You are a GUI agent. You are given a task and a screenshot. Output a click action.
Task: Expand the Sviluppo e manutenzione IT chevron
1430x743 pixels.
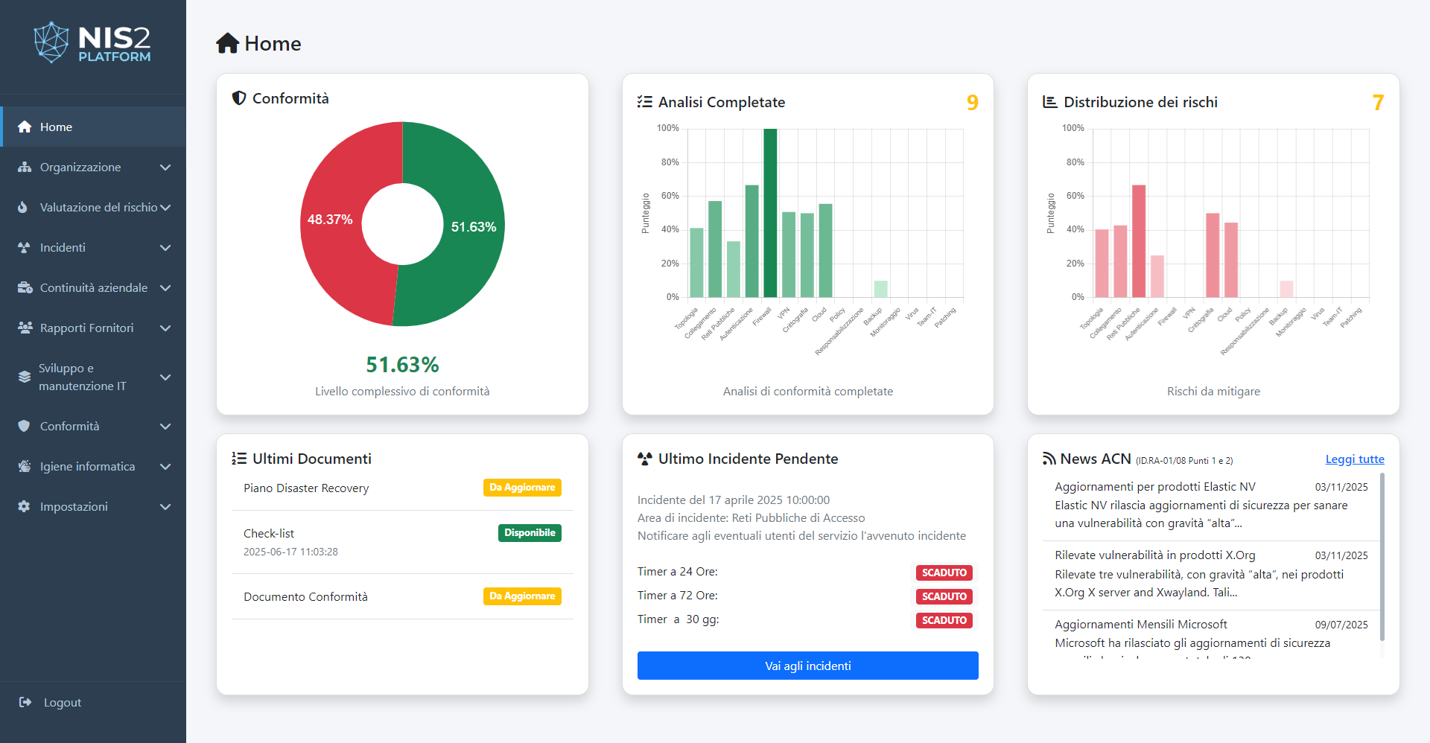pos(165,377)
